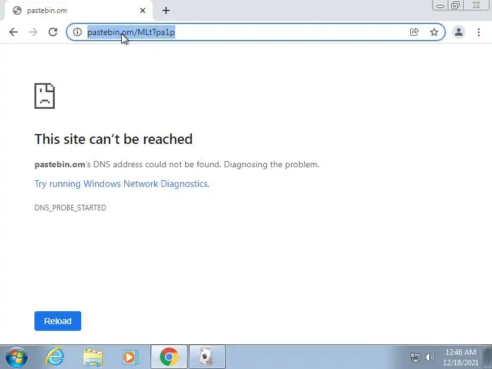Open the Windows Start menu orb
The image size is (492, 369).
coord(17,357)
